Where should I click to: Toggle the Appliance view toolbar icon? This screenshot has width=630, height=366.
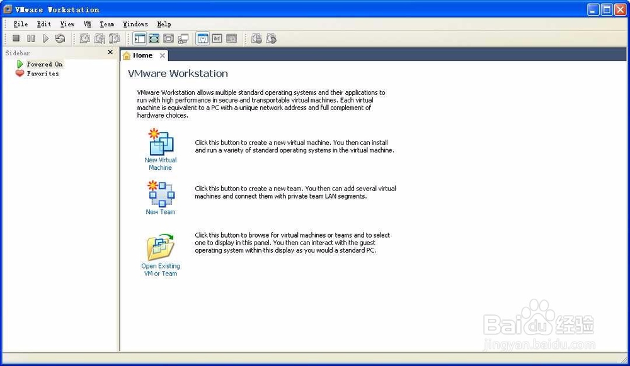pos(217,38)
